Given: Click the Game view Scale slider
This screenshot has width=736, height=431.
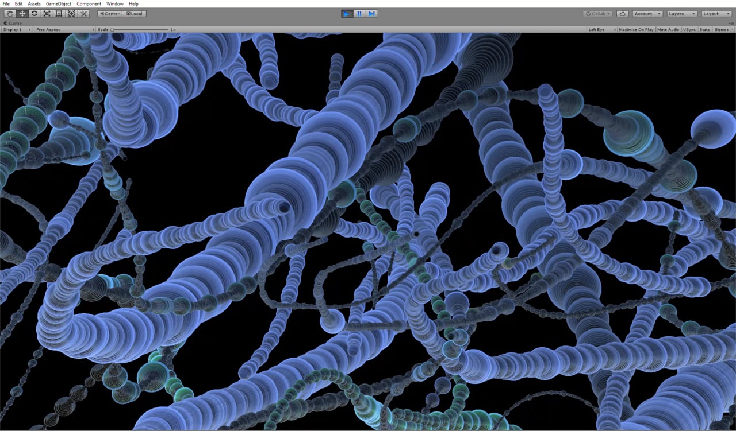Looking at the screenshot, I should (x=140, y=29).
